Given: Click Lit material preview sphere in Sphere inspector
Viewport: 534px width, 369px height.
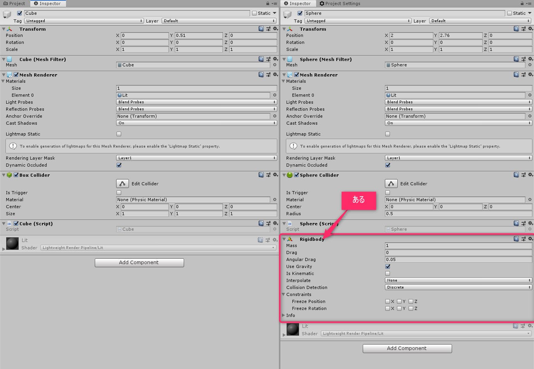Looking at the screenshot, I should tap(293, 329).
